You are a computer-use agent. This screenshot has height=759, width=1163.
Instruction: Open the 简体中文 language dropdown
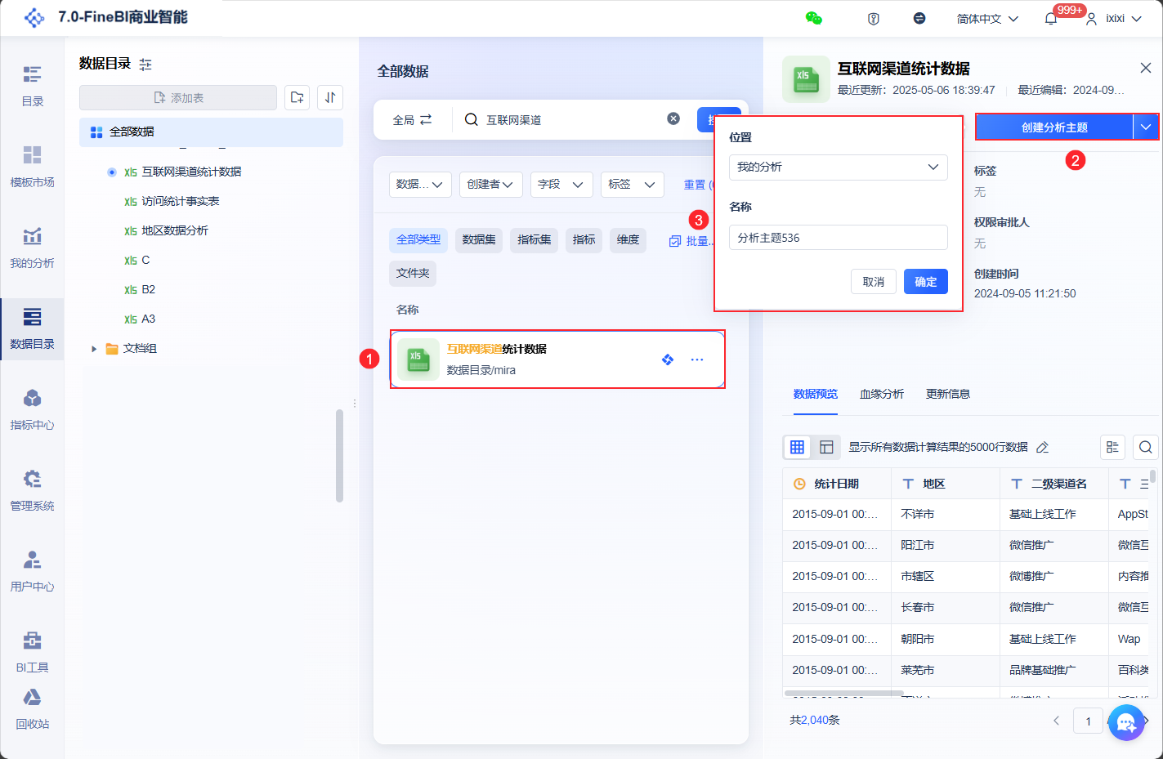(987, 18)
